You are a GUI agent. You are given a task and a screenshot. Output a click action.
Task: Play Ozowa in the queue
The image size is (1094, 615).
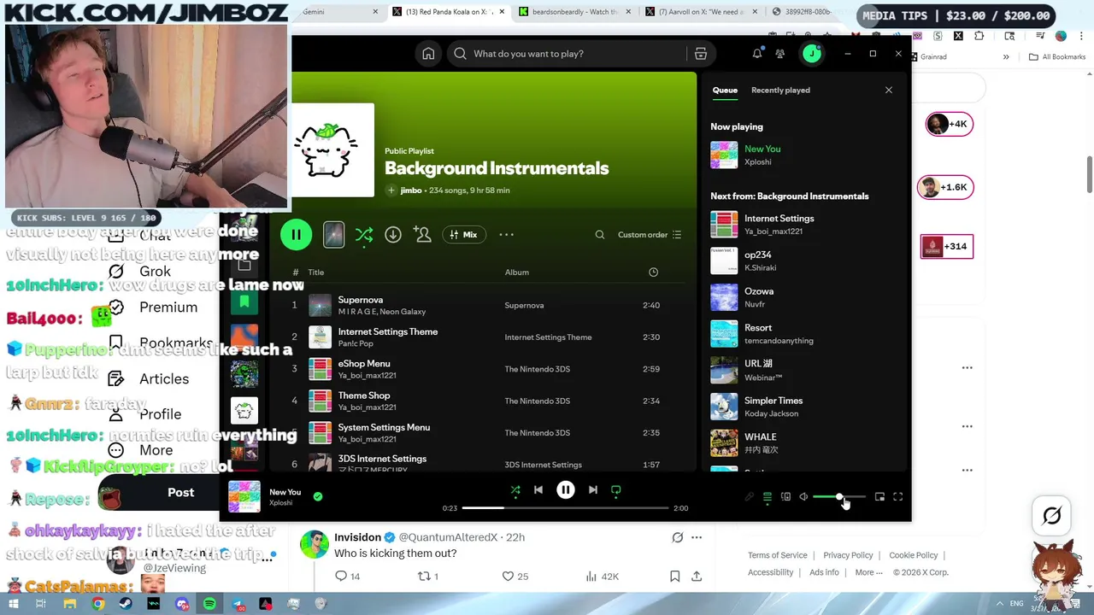[803, 297]
